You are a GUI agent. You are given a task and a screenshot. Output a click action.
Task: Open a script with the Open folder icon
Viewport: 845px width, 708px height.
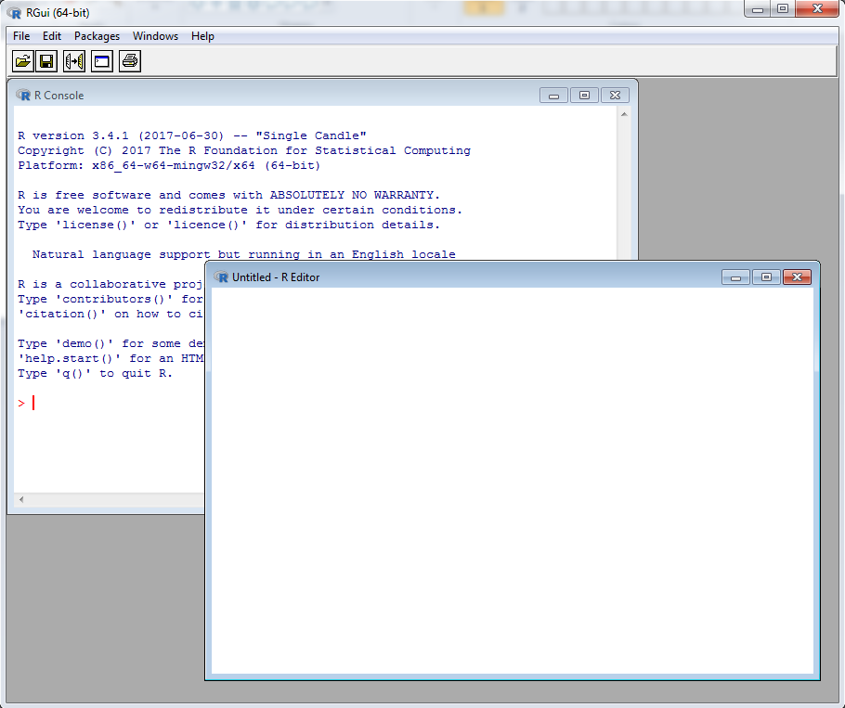coord(22,60)
